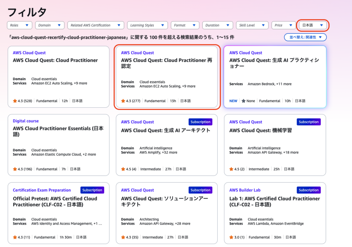Open AWS Cloud Practitioner Essentials (日本語) course

coord(58,131)
